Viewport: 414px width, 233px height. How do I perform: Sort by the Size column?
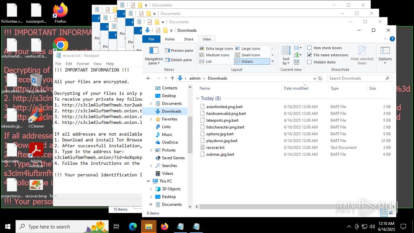pyautogui.click(x=380, y=88)
